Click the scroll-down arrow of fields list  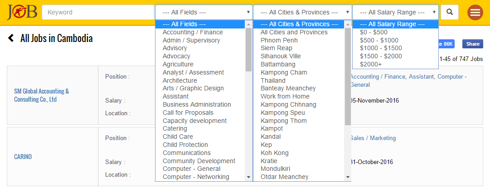pos(249,177)
